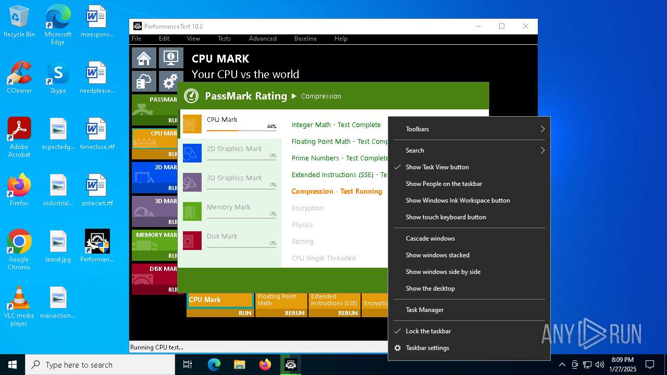This screenshot has width=667, height=375.
Task: Open the notification center icon
Action: click(650, 365)
